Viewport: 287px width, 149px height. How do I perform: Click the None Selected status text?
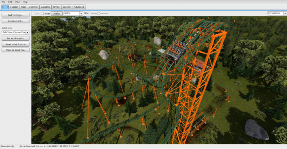click(27, 146)
